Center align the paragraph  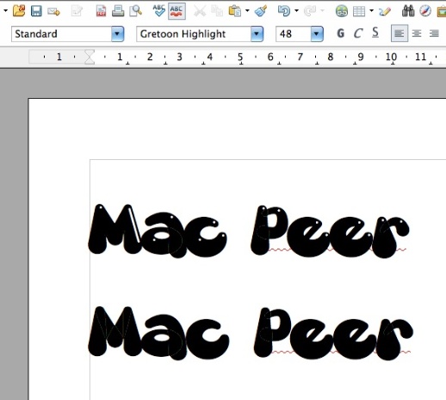[417, 34]
